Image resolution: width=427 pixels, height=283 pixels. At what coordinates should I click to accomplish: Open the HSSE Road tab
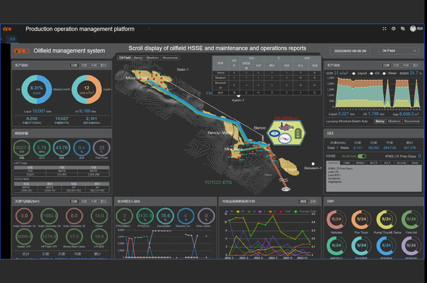click(x=415, y=163)
